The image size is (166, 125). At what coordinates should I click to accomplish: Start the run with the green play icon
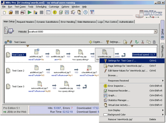coord(30,12)
